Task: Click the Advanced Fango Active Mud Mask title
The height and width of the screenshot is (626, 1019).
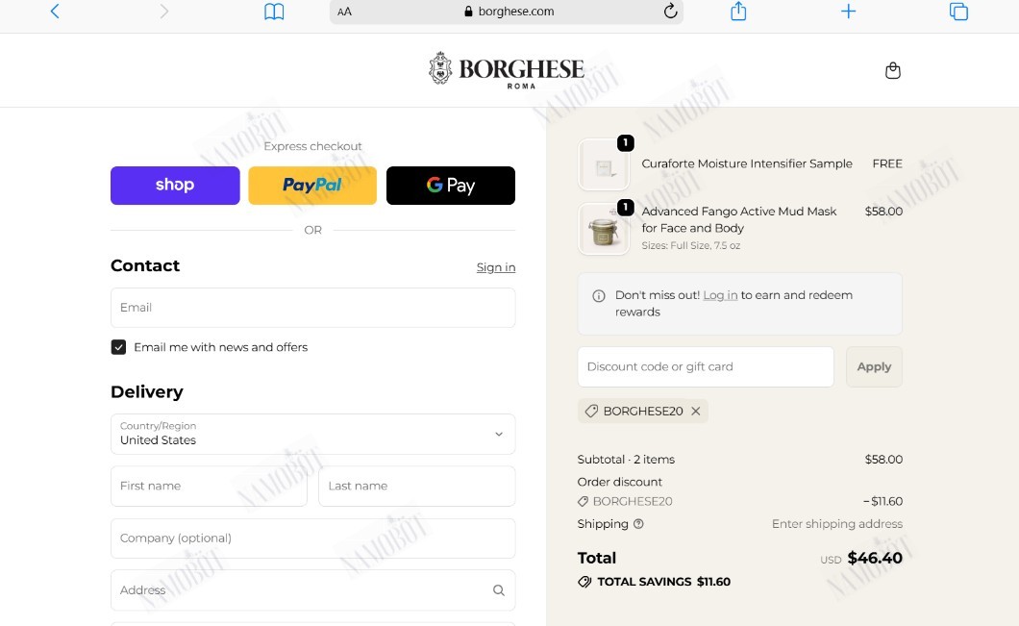Action: (x=739, y=219)
